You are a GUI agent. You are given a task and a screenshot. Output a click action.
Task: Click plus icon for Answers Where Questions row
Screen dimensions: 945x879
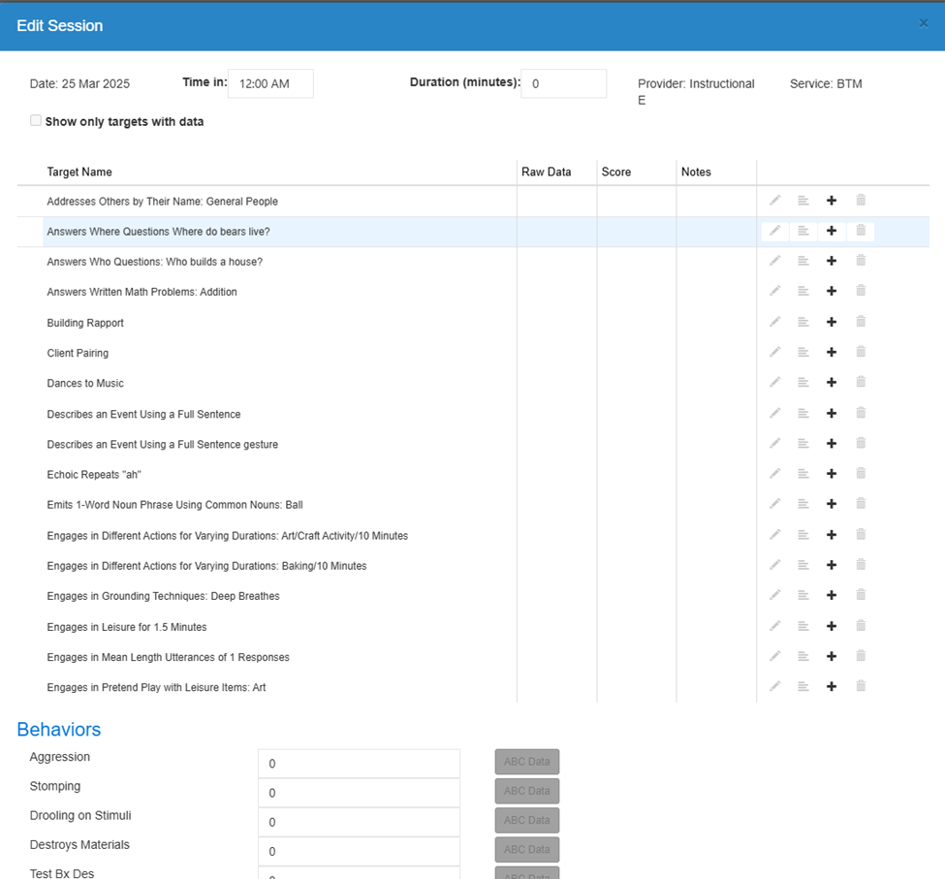[x=832, y=231]
